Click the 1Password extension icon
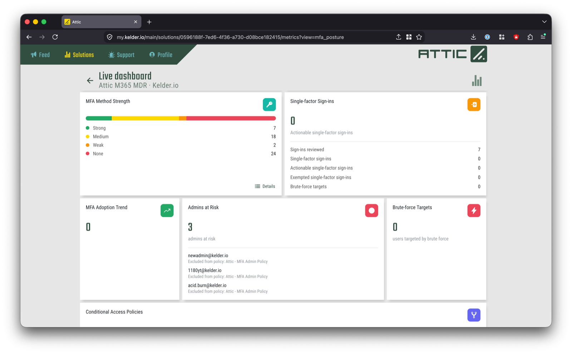The height and width of the screenshot is (354, 572). coord(487,37)
